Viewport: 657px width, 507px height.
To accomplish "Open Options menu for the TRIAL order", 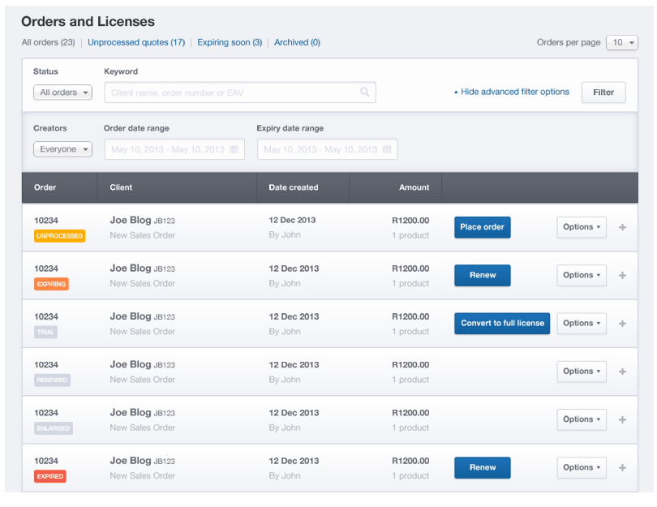I will point(582,324).
